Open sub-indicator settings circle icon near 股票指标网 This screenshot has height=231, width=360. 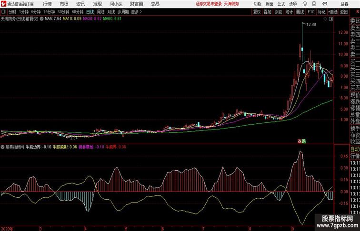(x=2, y=147)
